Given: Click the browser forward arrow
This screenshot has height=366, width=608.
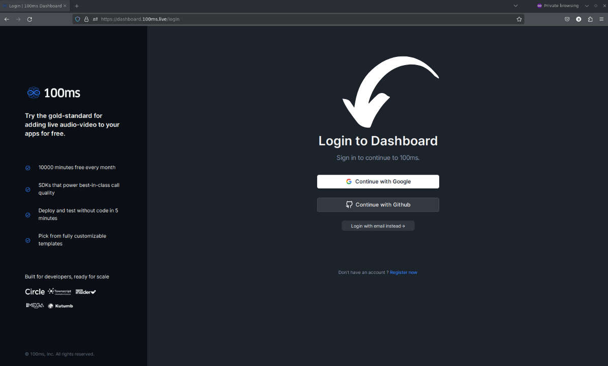Looking at the screenshot, I should pos(18,19).
